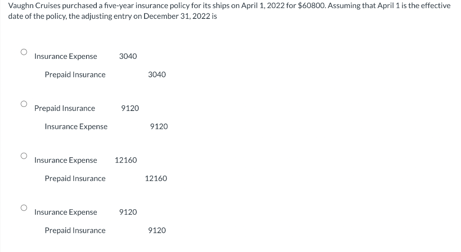Click the 3040 debit amount

tap(128, 56)
